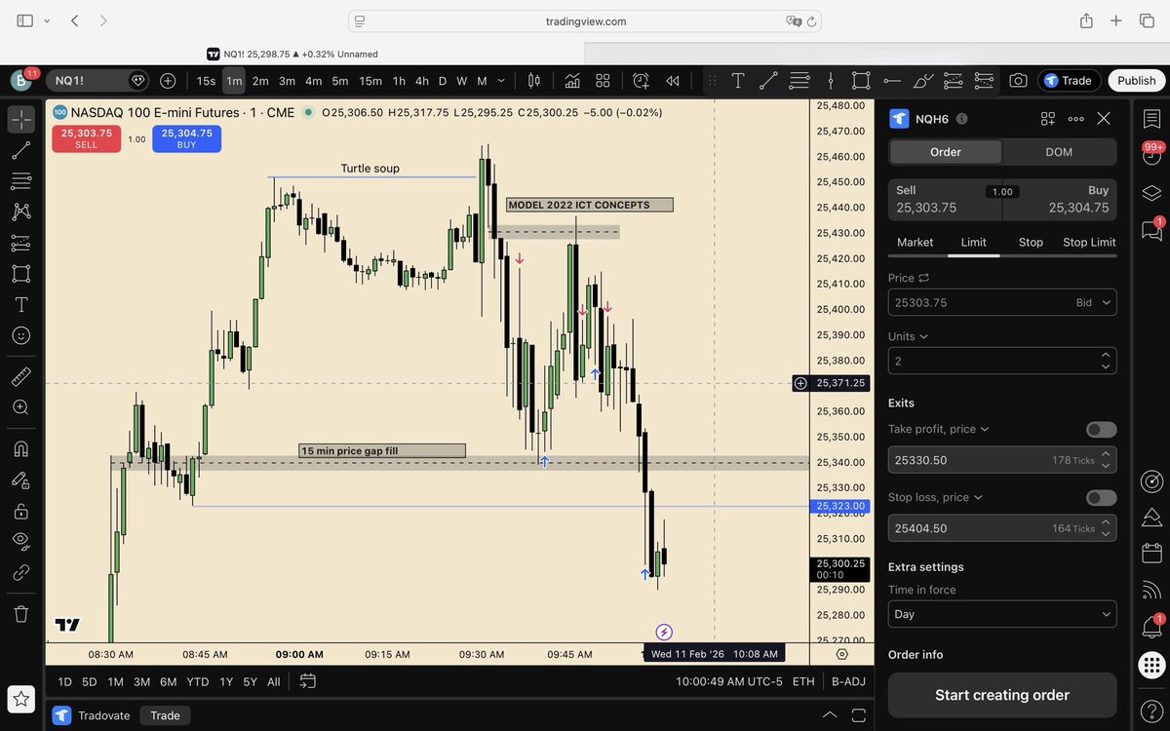Add symbol to compare with plus icon
The height and width of the screenshot is (731, 1170).
(168, 81)
